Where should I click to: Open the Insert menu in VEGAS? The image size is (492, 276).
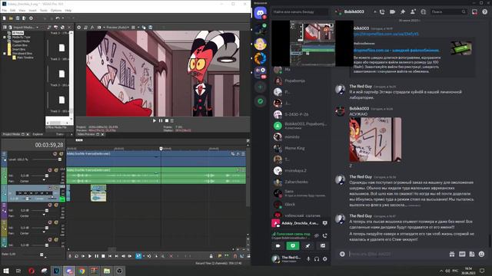[32, 10]
